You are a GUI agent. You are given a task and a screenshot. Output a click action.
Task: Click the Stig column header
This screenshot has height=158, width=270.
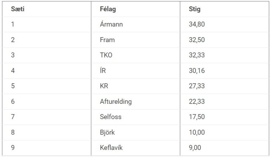(x=195, y=9)
